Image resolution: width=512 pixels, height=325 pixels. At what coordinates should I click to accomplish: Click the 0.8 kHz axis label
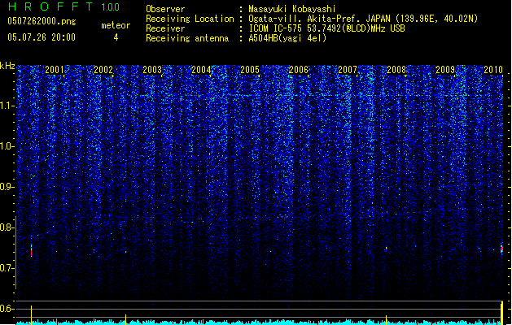(x=7, y=227)
